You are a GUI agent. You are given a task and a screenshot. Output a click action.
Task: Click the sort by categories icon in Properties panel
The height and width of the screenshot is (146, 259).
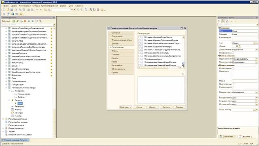click(x=223, y=21)
